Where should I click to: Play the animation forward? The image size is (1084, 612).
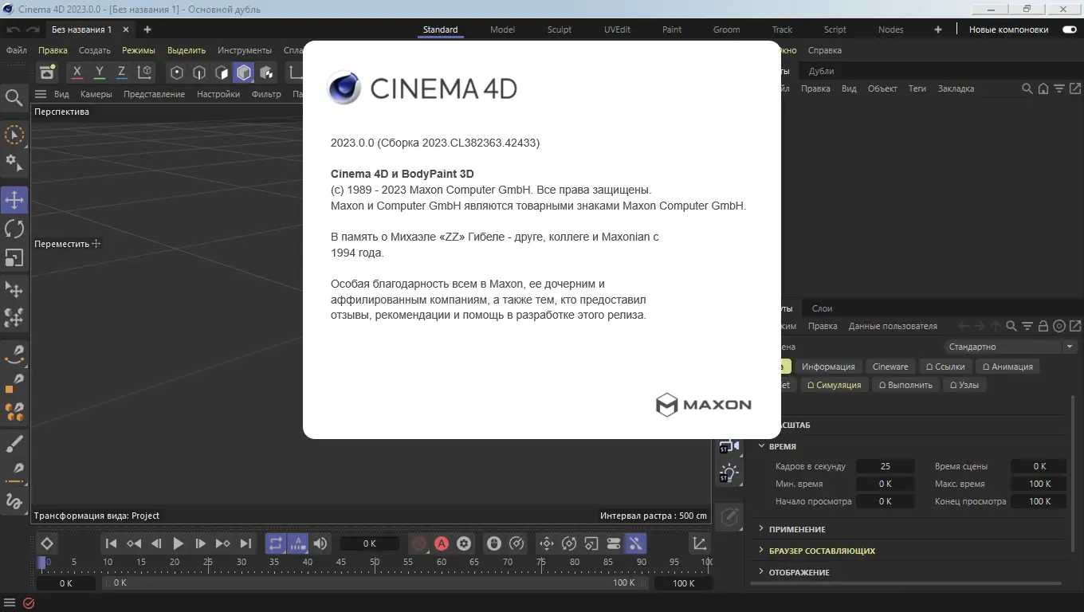pos(179,543)
